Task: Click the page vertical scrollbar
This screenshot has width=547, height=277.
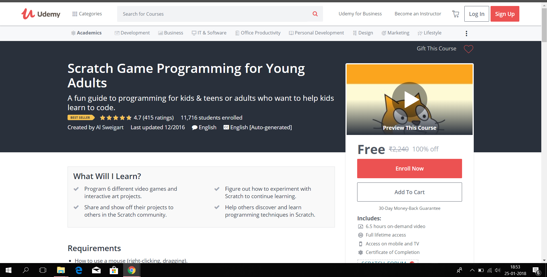Action: 544,26
